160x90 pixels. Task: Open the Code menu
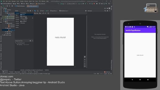[18, 1]
